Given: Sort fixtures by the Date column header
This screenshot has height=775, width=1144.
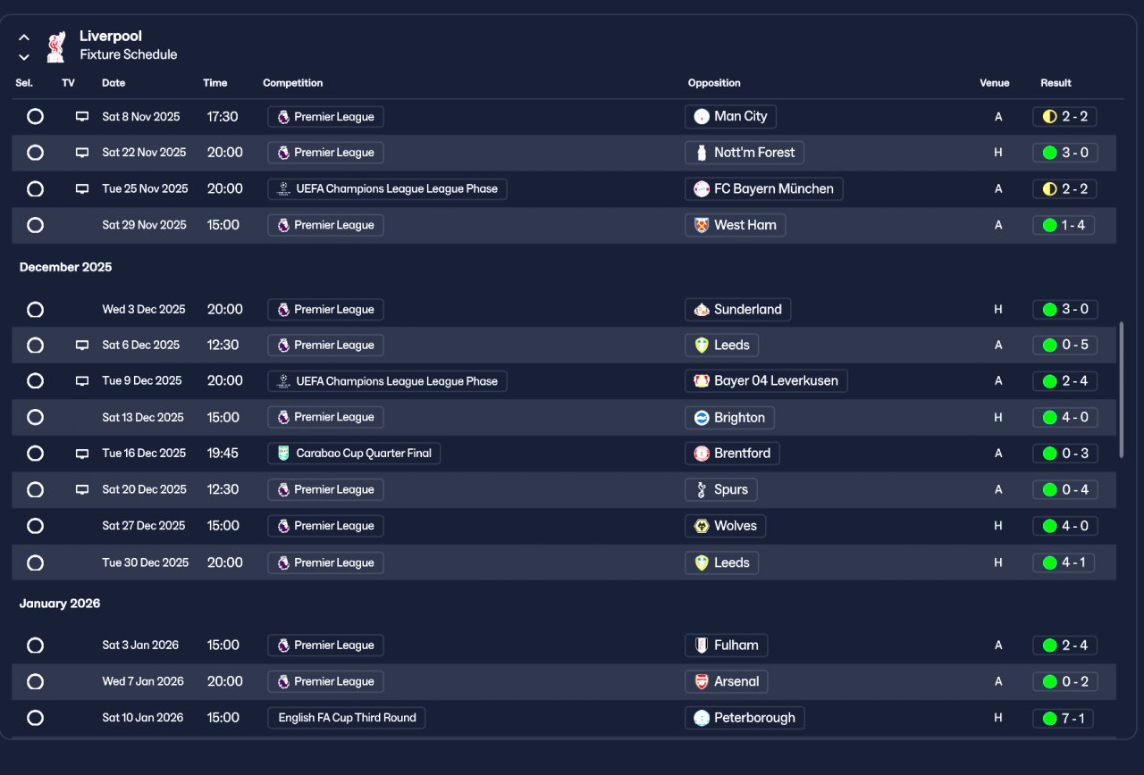Looking at the screenshot, I should point(114,83).
